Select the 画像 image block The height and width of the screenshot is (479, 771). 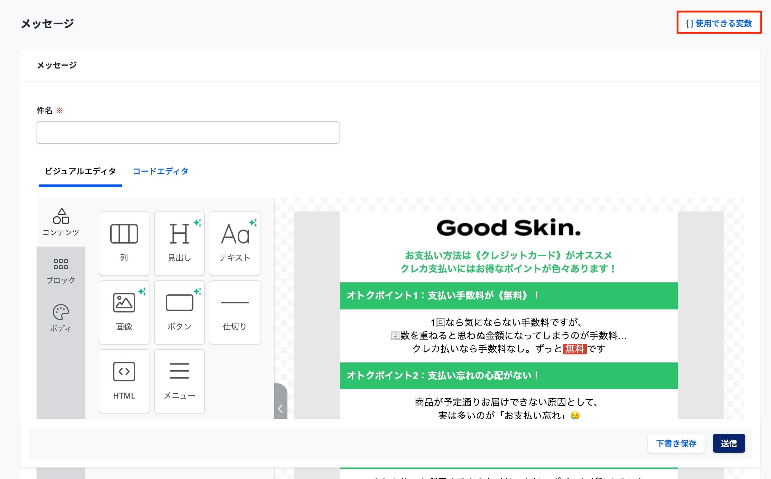[x=124, y=312]
